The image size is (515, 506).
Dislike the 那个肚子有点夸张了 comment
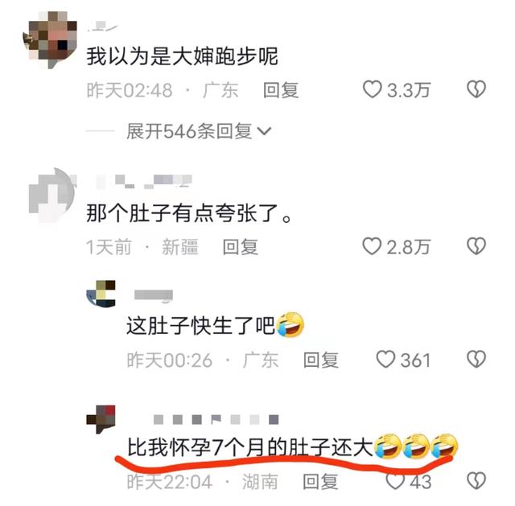pyautogui.click(x=476, y=246)
